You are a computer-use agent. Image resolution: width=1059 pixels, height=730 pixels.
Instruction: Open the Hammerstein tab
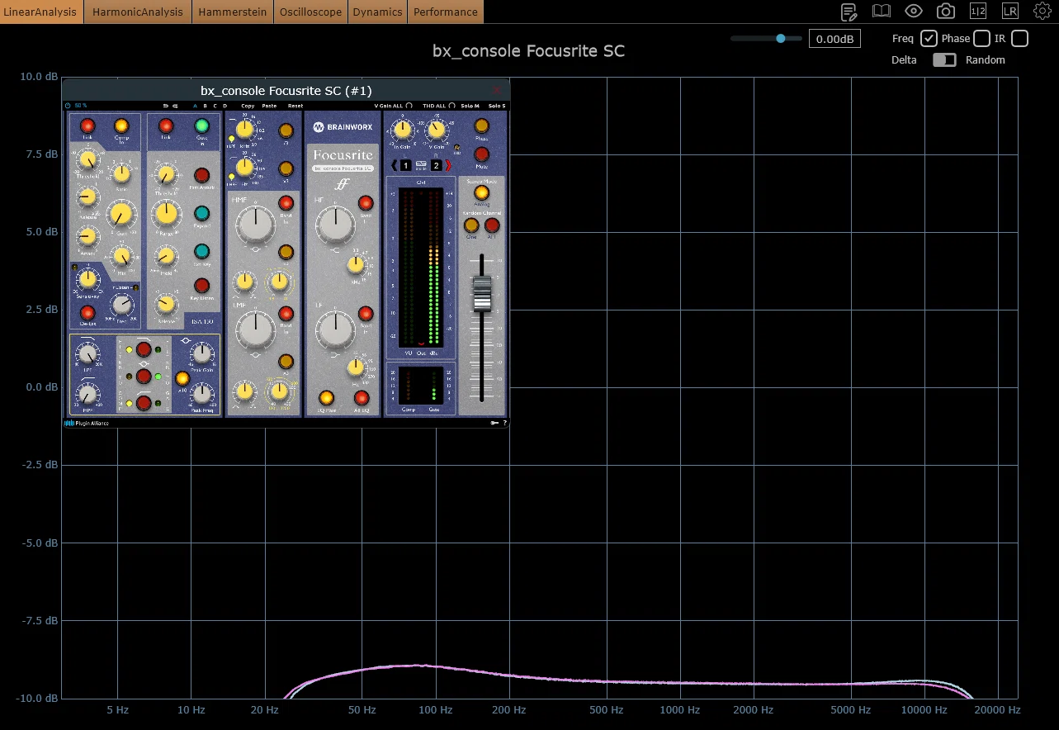coord(234,12)
